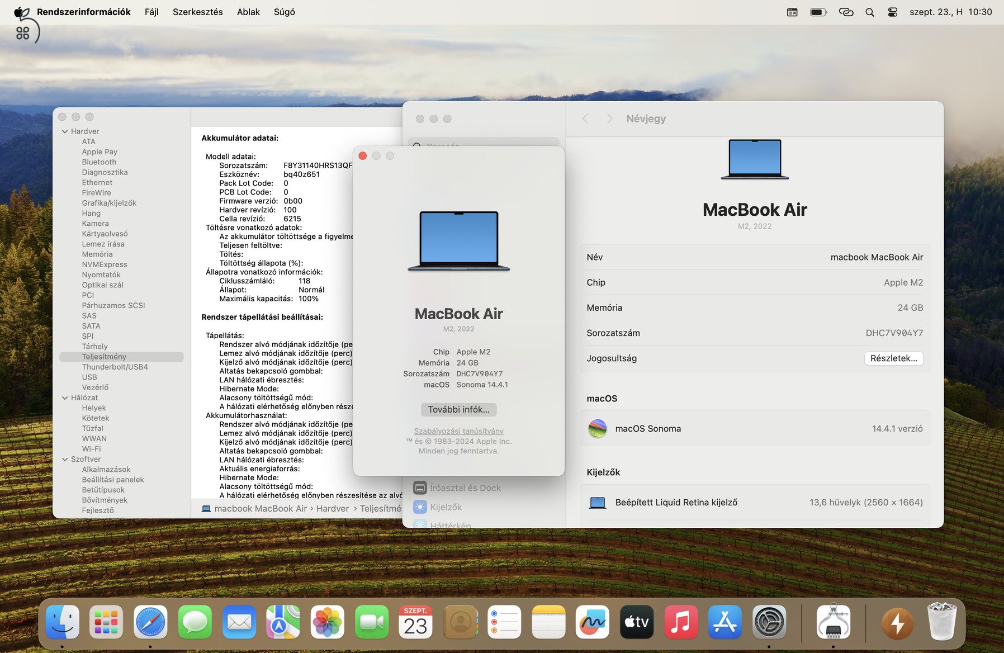
Task: Open Mail app in Dock
Action: point(239,622)
